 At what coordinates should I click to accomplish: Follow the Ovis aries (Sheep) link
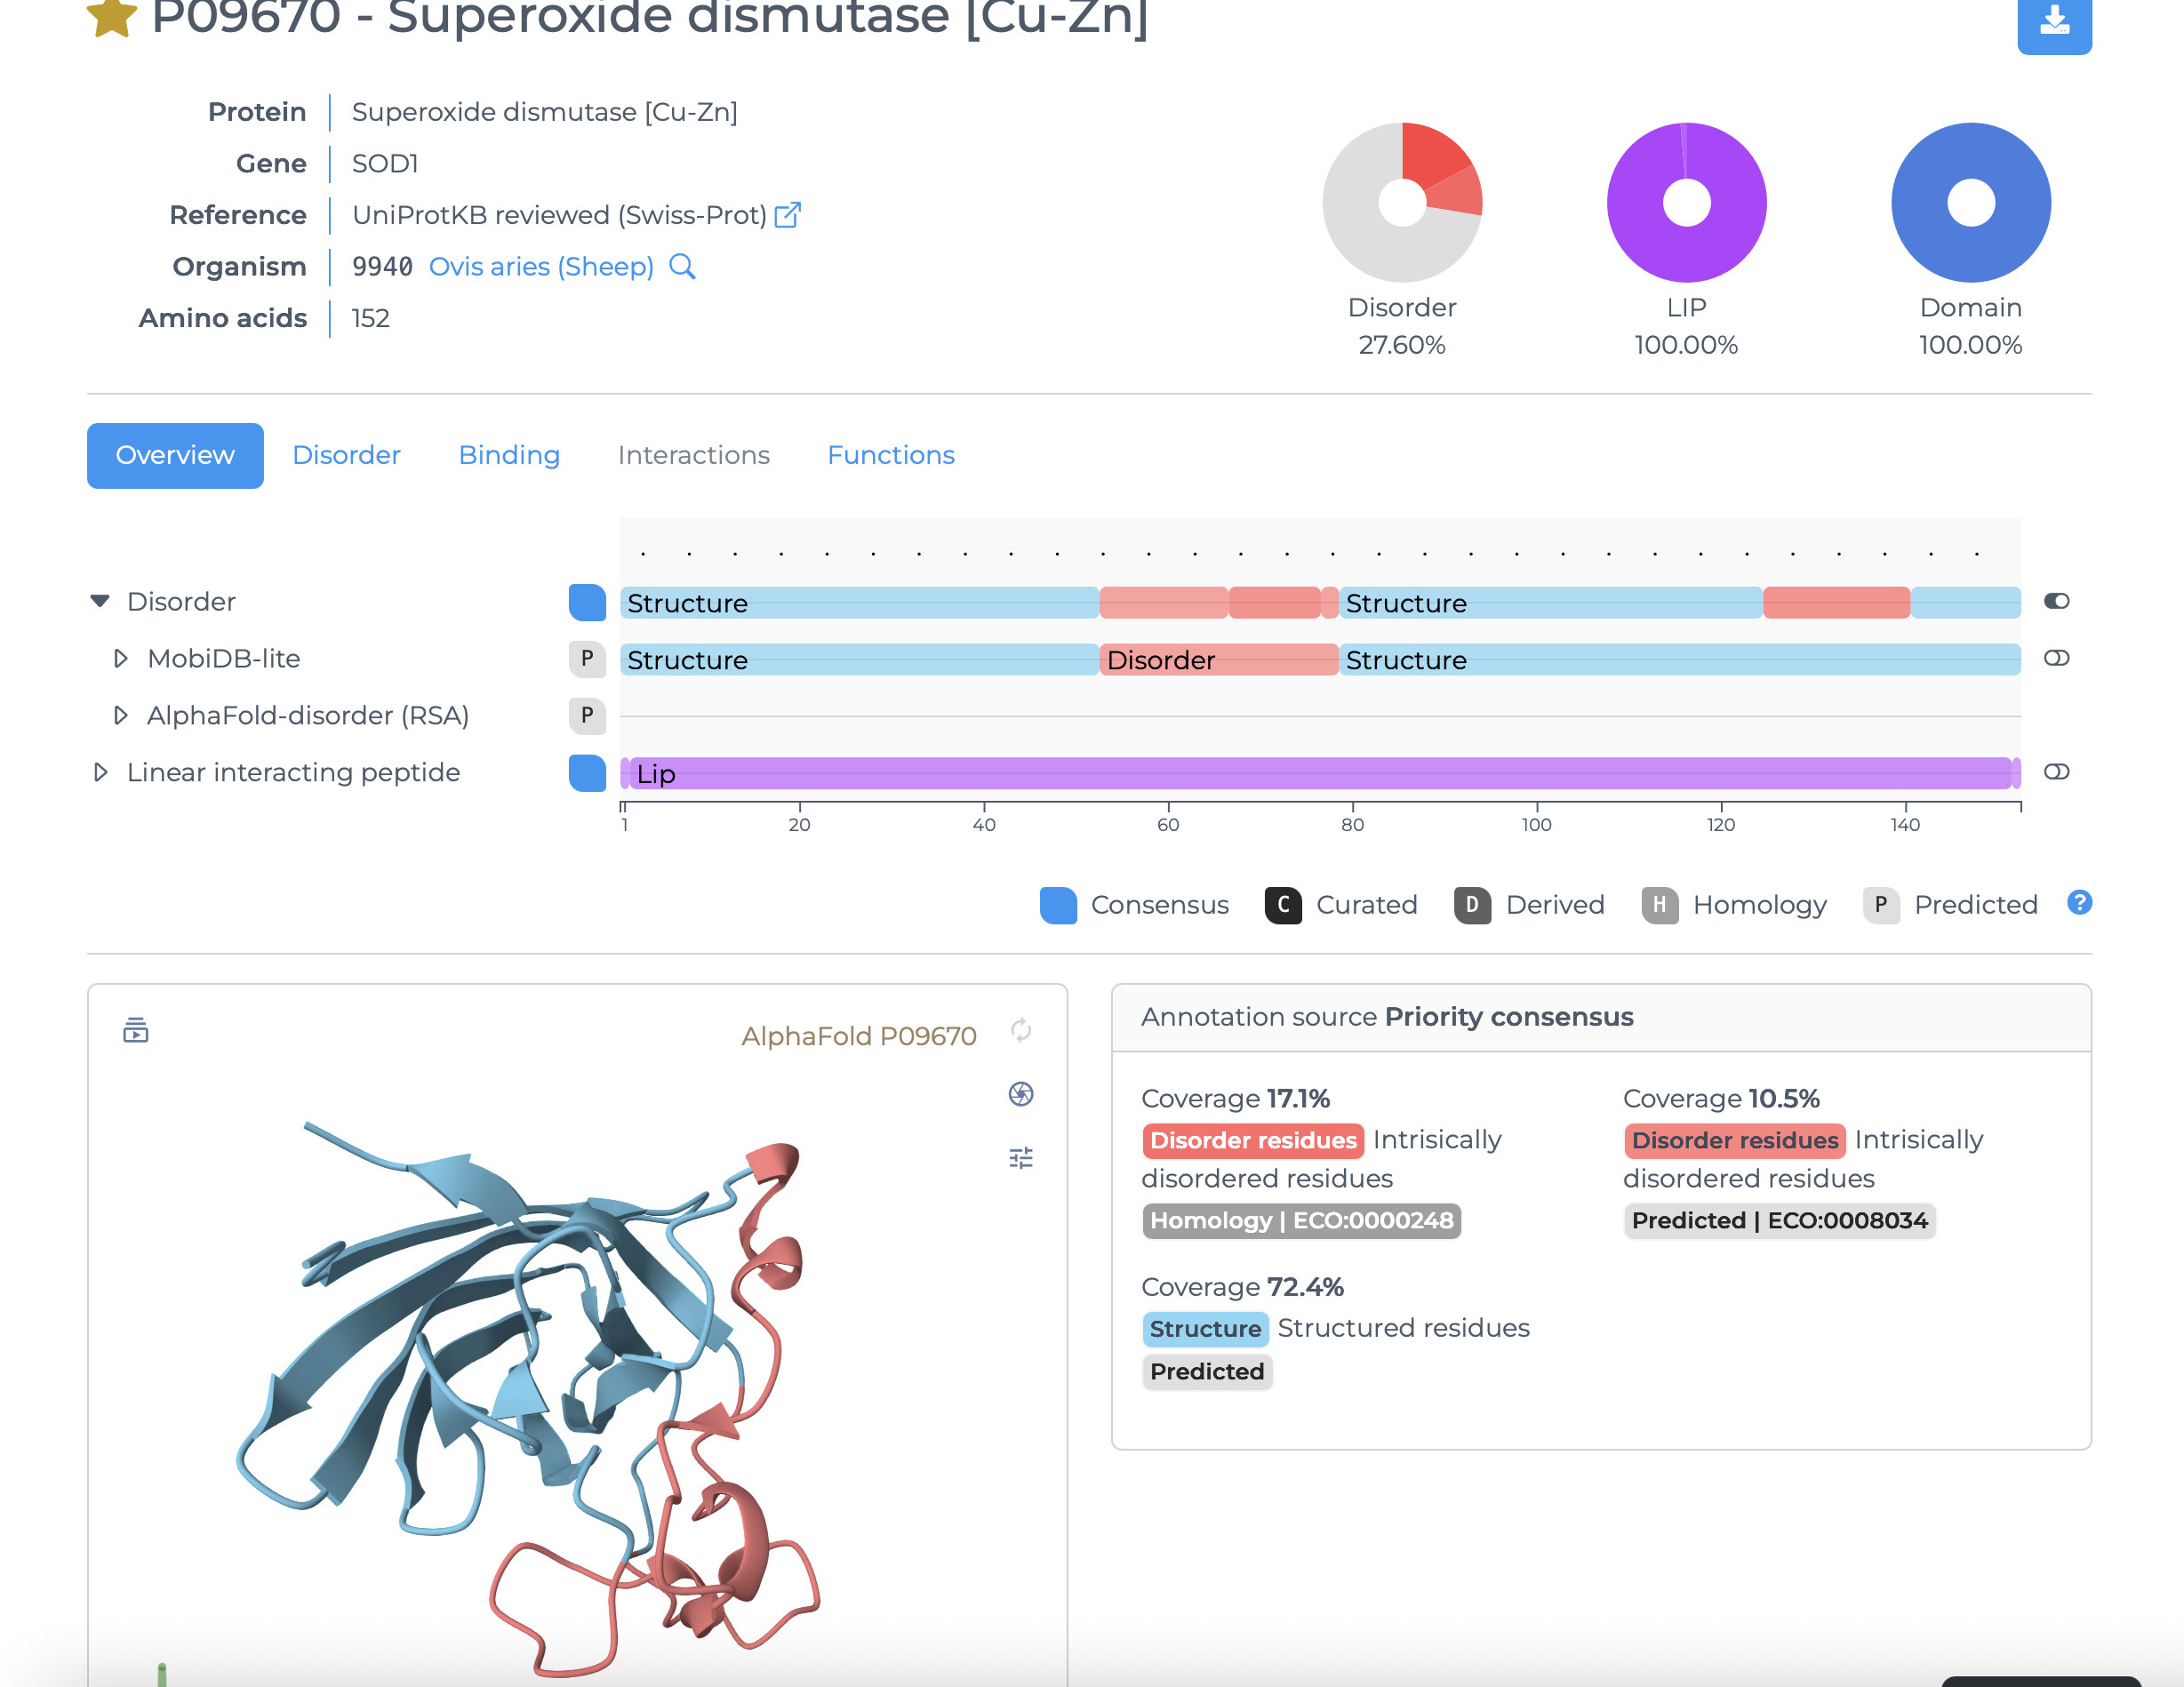click(x=541, y=267)
